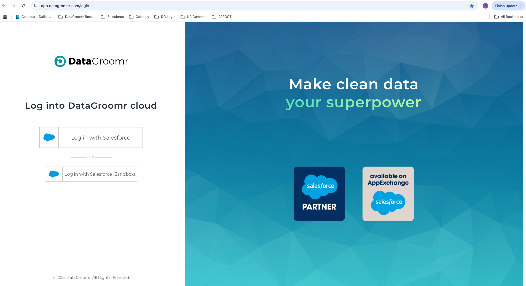
Task: Open the Chrome three-dot menu
Action: tap(521, 6)
